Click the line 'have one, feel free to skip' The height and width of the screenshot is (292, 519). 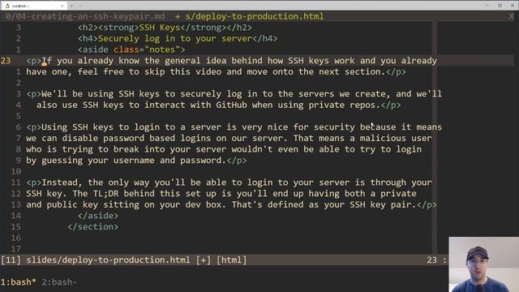[216, 72]
